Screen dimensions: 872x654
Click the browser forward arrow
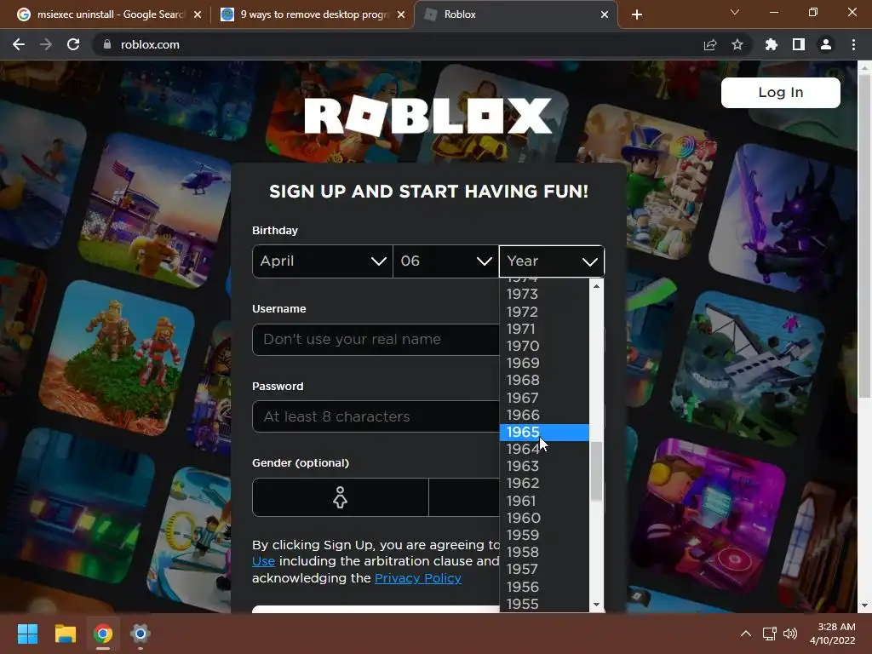tap(46, 44)
